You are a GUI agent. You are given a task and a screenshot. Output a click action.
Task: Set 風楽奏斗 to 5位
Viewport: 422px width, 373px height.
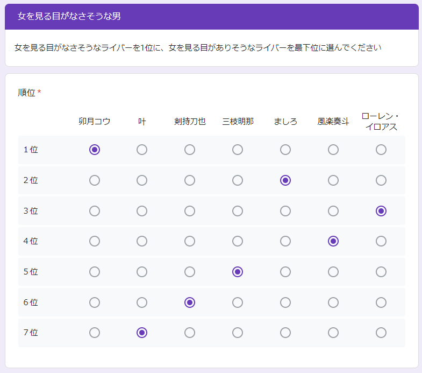click(x=333, y=272)
